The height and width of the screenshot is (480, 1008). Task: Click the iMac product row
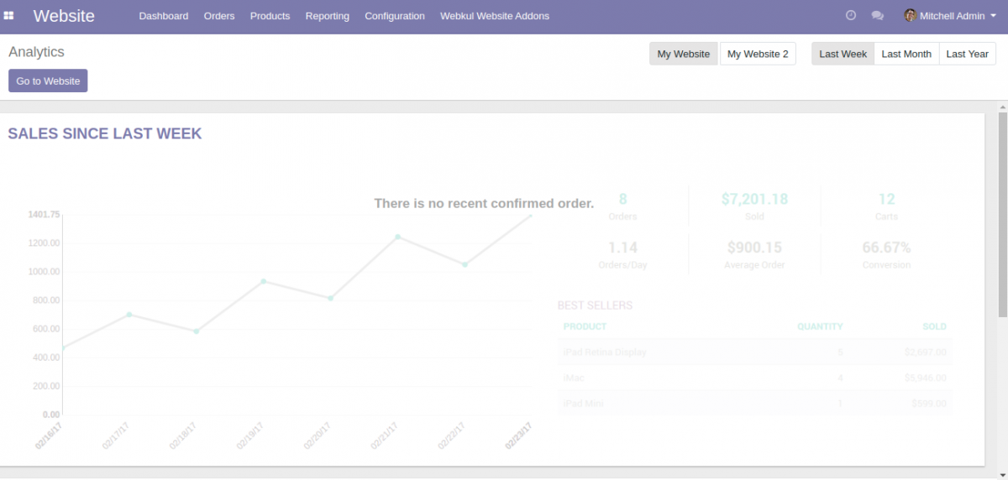[x=755, y=378]
